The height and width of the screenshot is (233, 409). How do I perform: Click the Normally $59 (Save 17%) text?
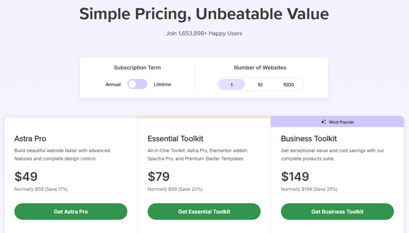pyautogui.click(x=41, y=189)
